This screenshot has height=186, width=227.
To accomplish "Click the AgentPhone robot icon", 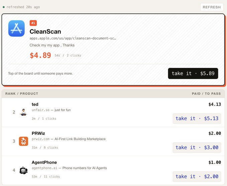I will pyautogui.click(x=23, y=170).
